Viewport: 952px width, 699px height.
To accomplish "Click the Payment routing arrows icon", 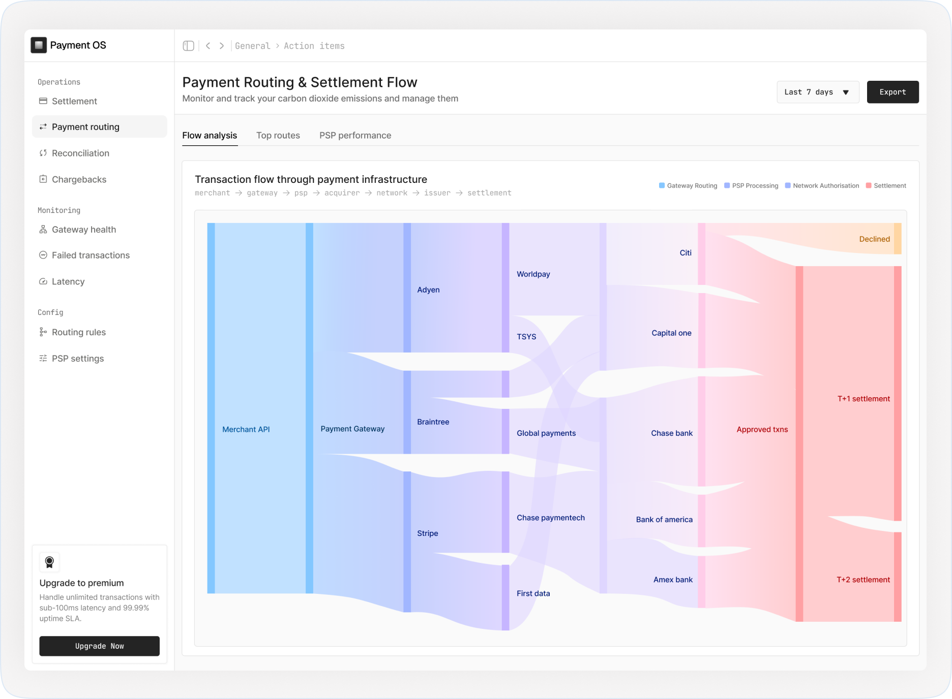I will point(43,126).
